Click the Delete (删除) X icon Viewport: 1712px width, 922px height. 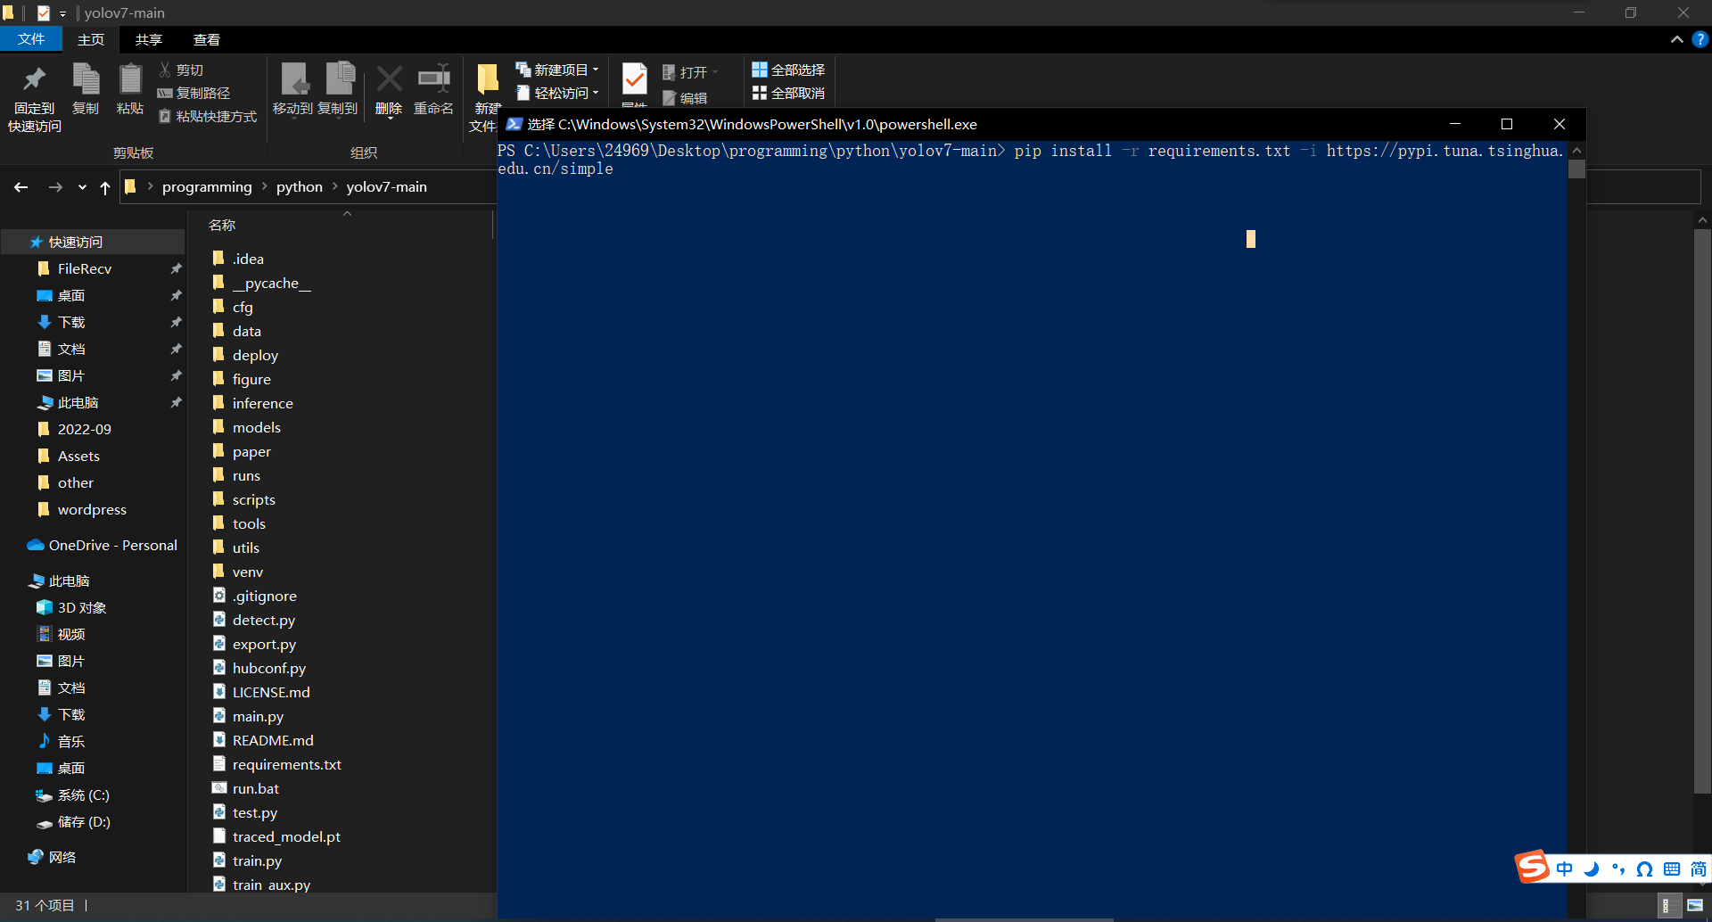pos(389,80)
